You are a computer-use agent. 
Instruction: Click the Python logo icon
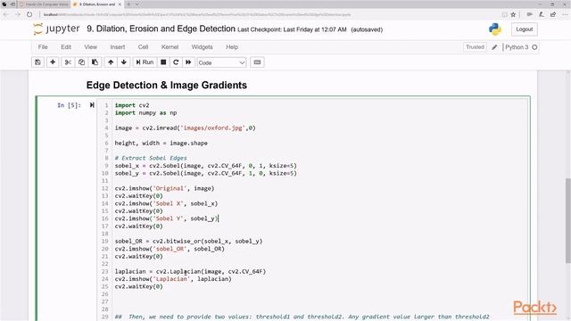pos(495,29)
